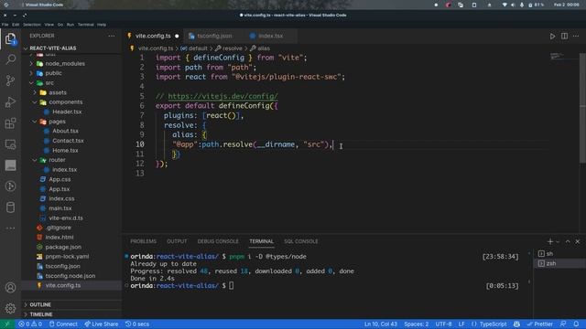The width and height of the screenshot is (586, 329).
Task: Open the Copilot status bar icon
Action: 516,324
